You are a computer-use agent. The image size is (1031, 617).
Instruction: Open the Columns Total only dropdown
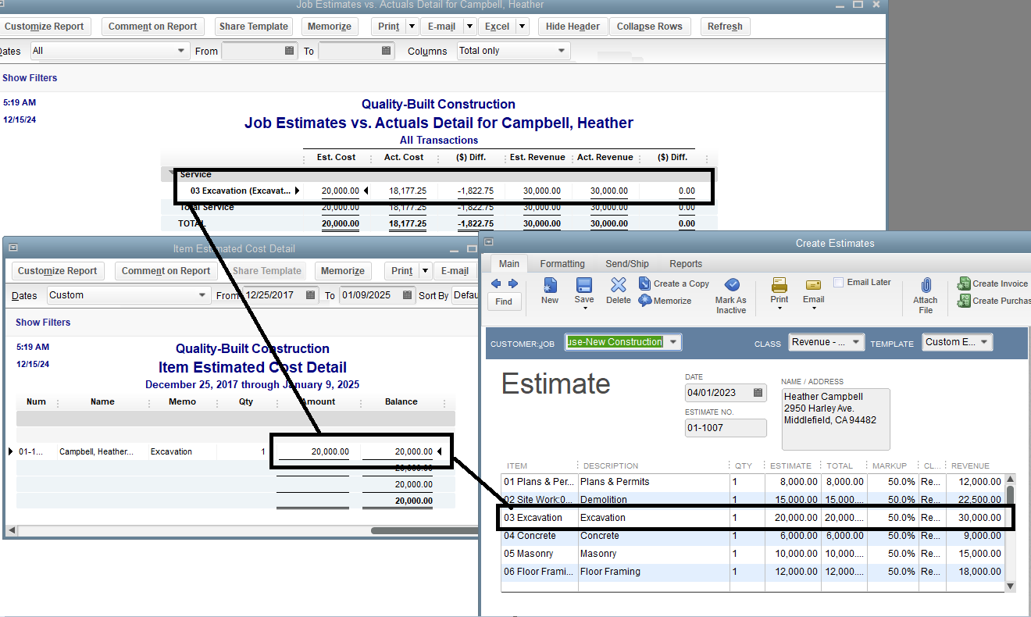(561, 50)
